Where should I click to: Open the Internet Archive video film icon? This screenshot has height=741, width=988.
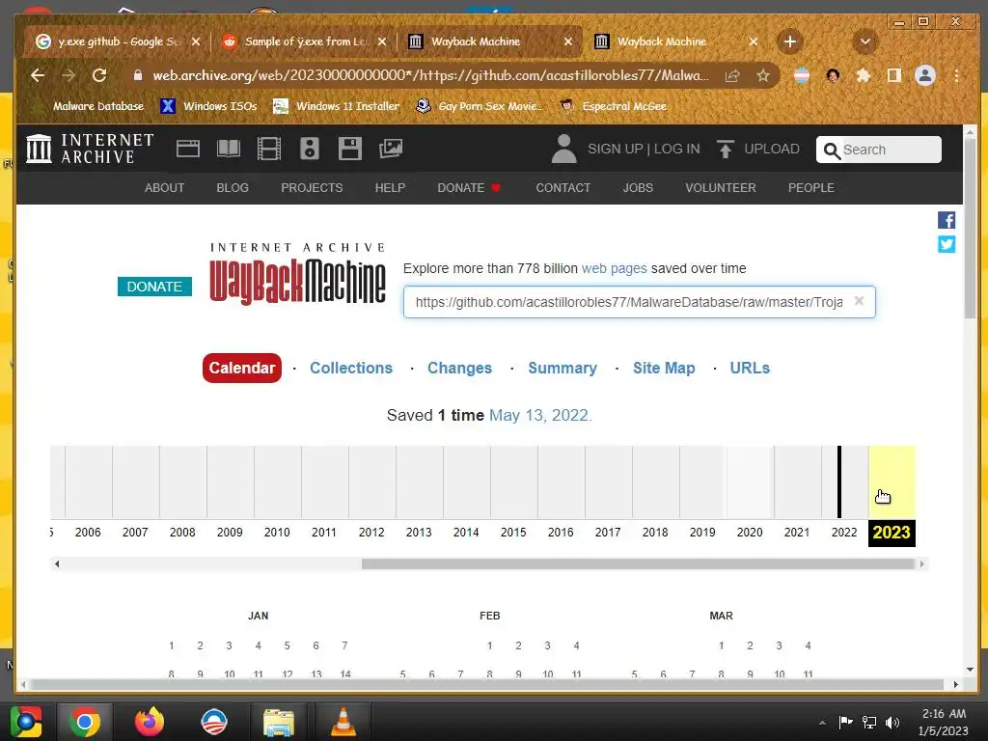coord(269,149)
